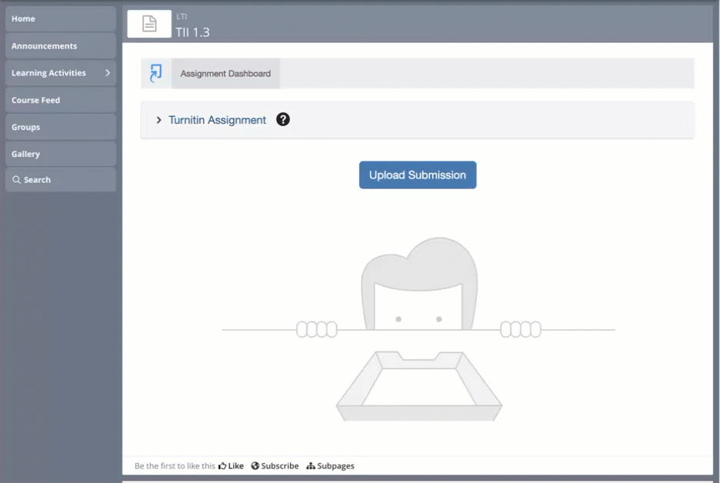Click the blue assignment launch icon

(156, 74)
